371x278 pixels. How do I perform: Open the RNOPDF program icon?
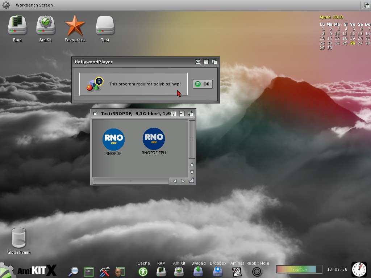113,140
